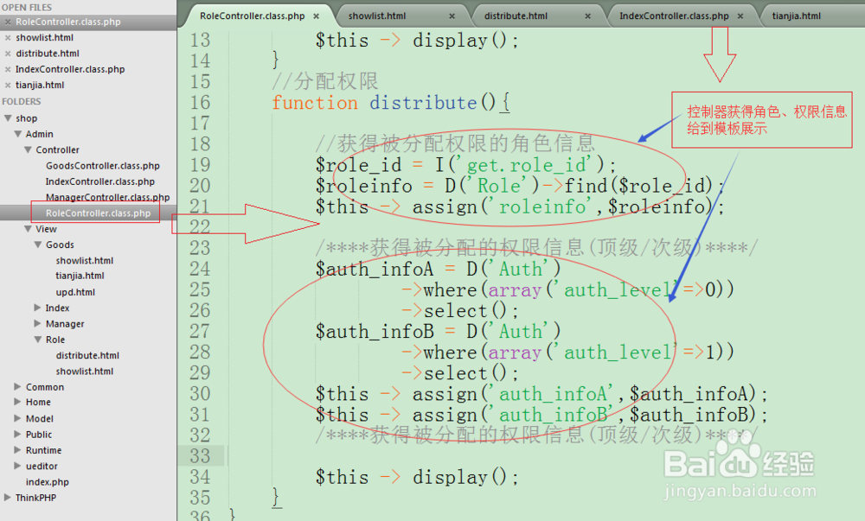The width and height of the screenshot is (865, 521).
Task: Open IndexController.class.php from Open Files list
Action: [70, 69]
